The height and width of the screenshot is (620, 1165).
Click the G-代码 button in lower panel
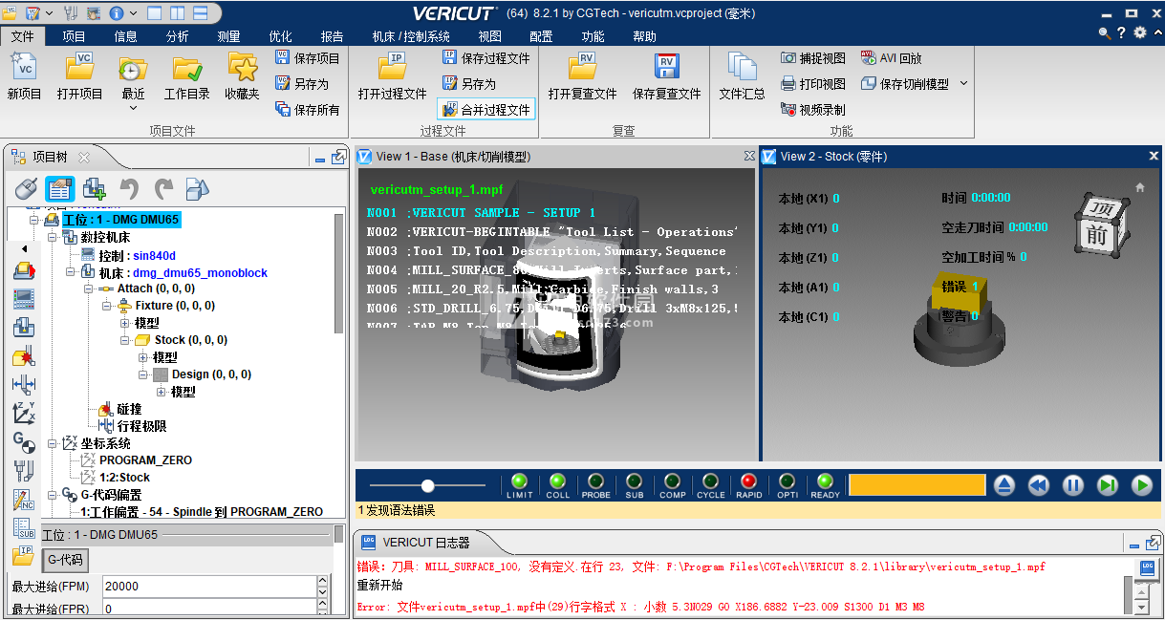65,560
